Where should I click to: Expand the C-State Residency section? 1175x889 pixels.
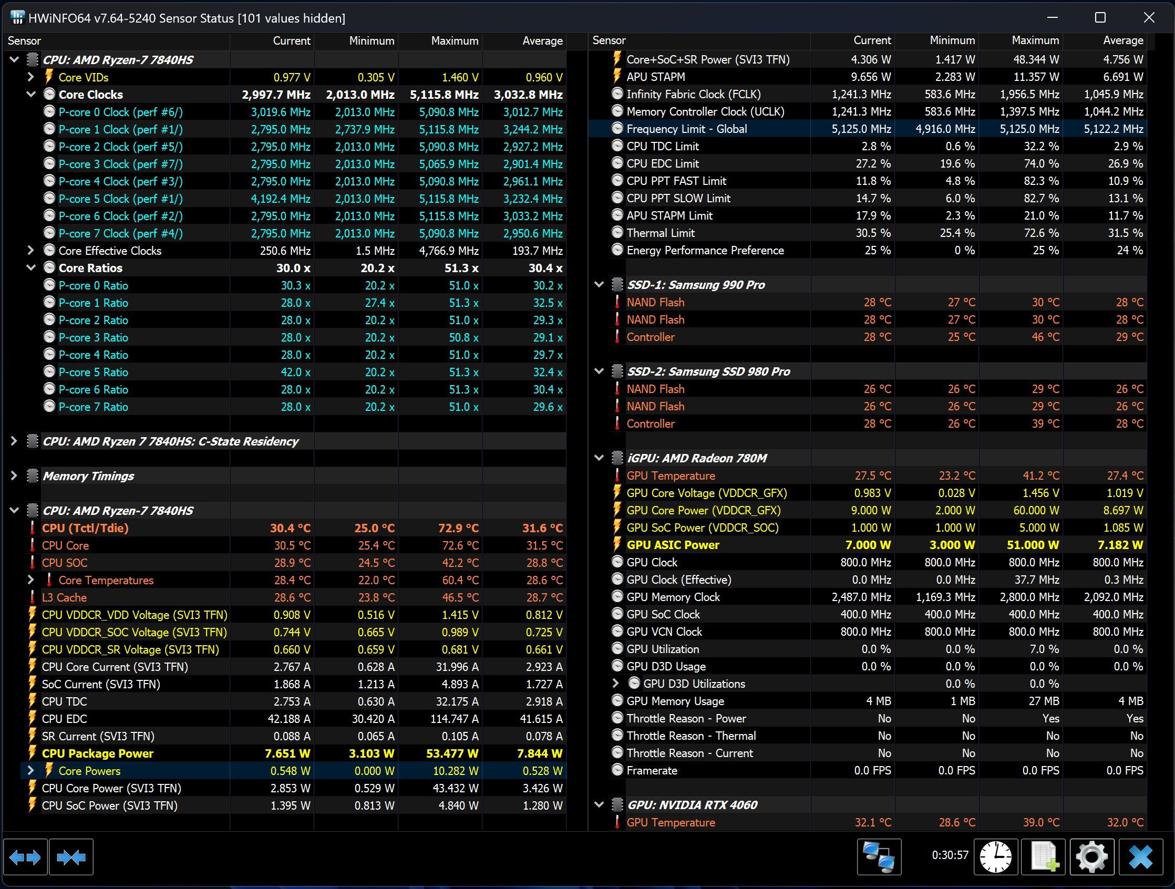tap(14, 441)
